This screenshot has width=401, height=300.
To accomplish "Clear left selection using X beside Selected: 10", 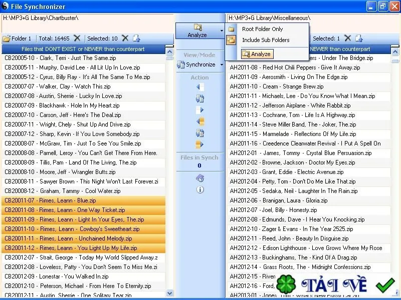I will click(125, 38).
